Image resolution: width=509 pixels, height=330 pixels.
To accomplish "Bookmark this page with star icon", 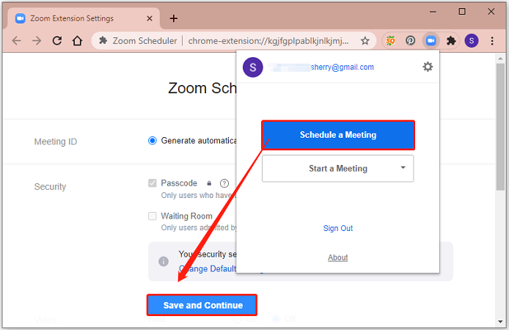I will (365, 41).
